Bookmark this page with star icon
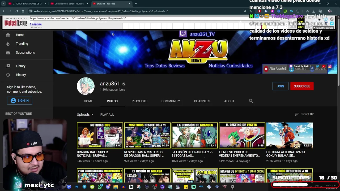 click(251, 11)
